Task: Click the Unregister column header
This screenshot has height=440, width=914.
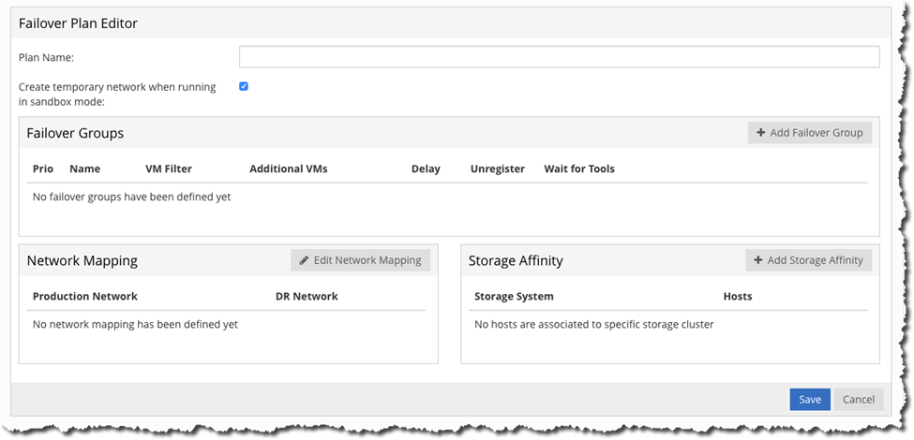Action: point(497,169)
